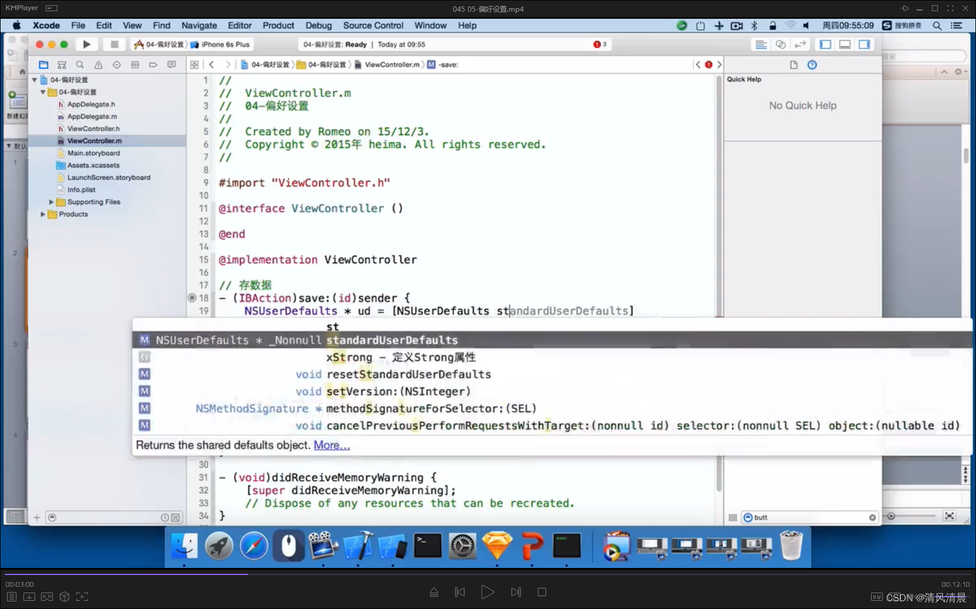Open the Debug navigator tab

pyautogui.click(x=135, y=65)
